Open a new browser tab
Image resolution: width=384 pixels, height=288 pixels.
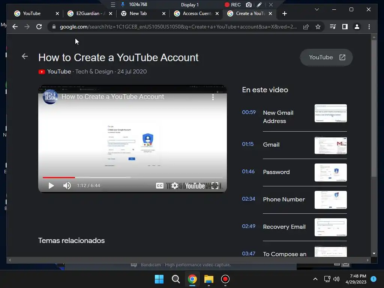(284, 13)
